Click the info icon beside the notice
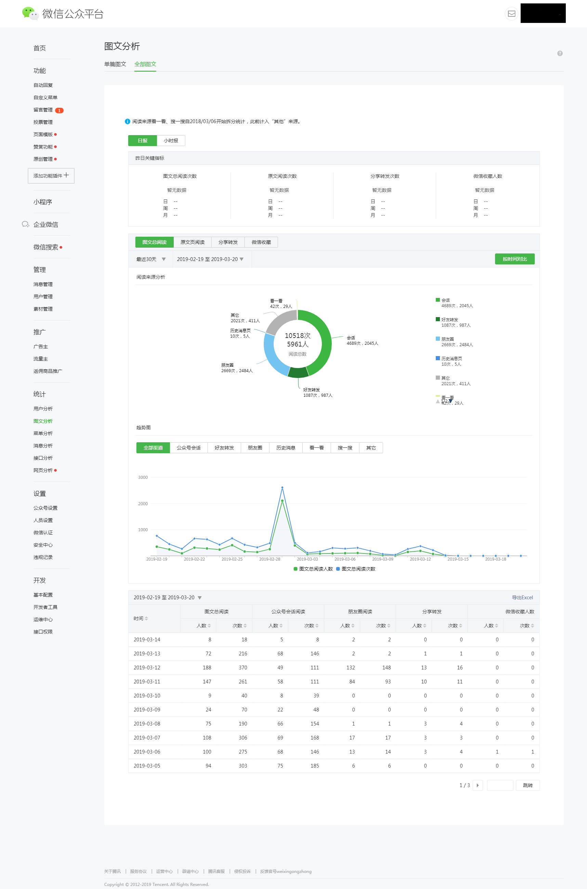This screenshot has height=889, width=587. pos(127,121)
